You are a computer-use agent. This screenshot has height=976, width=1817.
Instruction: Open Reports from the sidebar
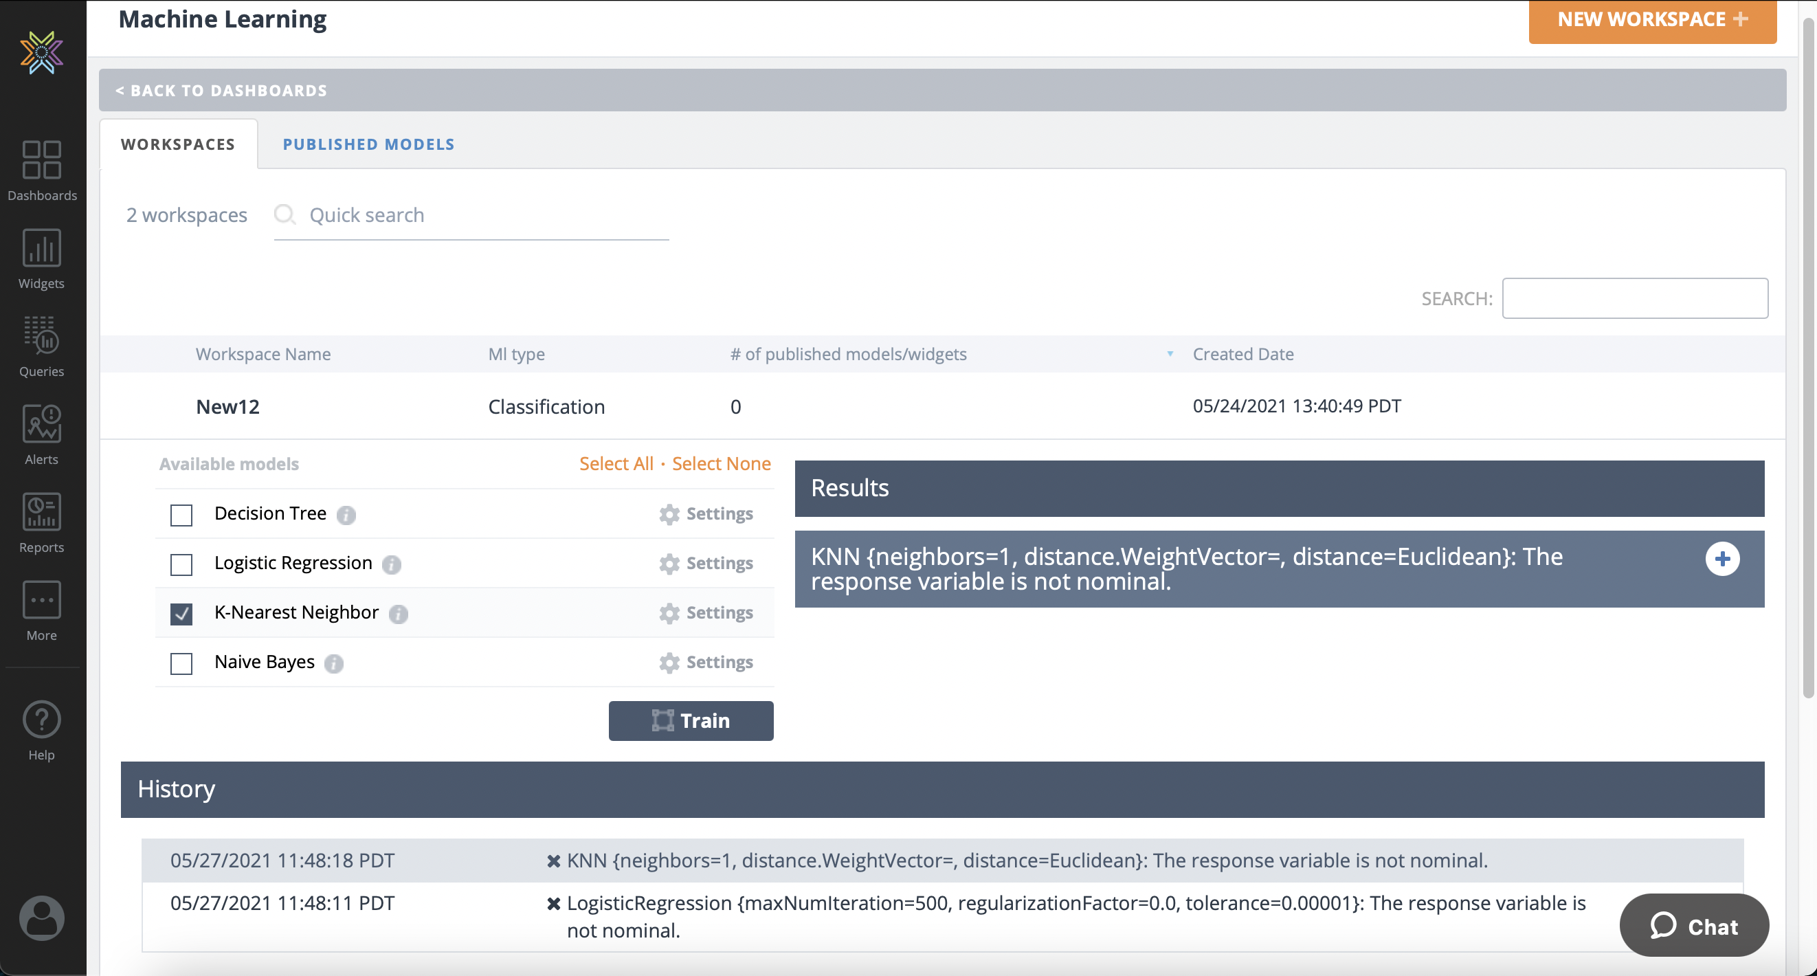tap(42, 522)
